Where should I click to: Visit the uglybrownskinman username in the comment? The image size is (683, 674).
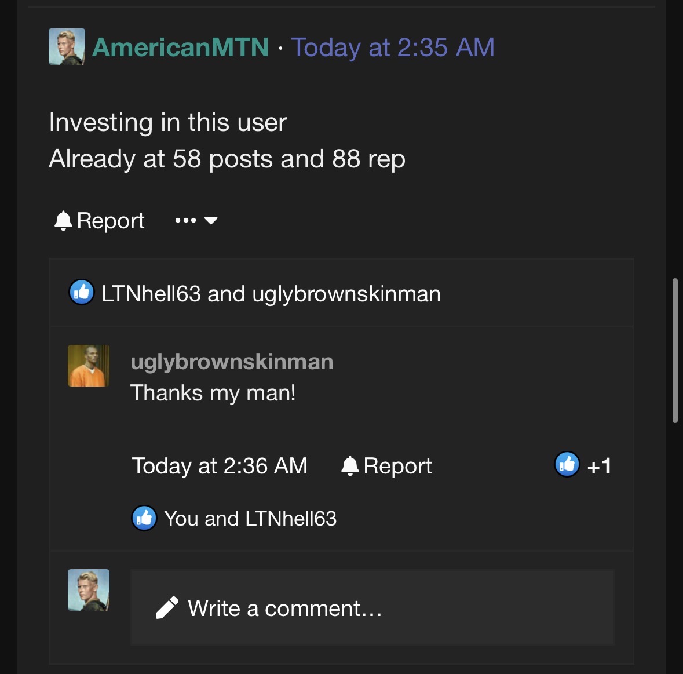[232, 362]
